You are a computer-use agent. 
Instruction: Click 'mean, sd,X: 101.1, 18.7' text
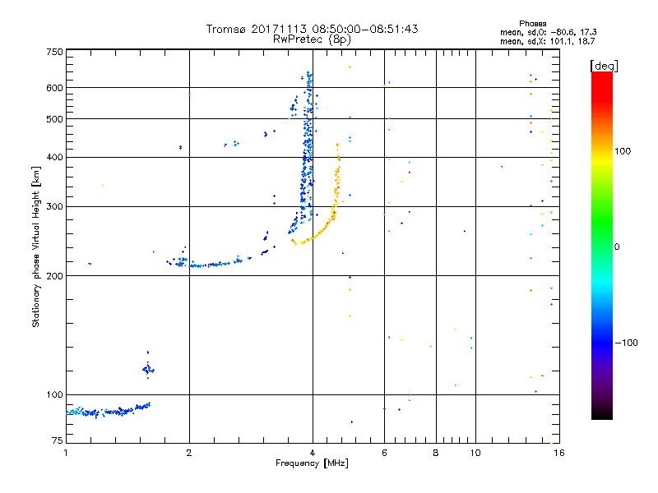tap(547, 41)
